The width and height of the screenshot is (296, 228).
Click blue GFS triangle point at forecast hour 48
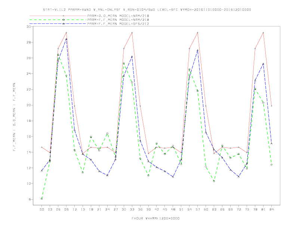[173, 177]
